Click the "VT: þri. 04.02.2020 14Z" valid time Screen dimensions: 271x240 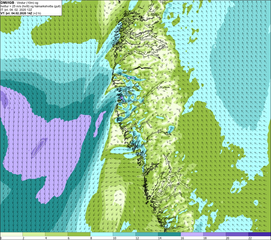pos(16,13)
